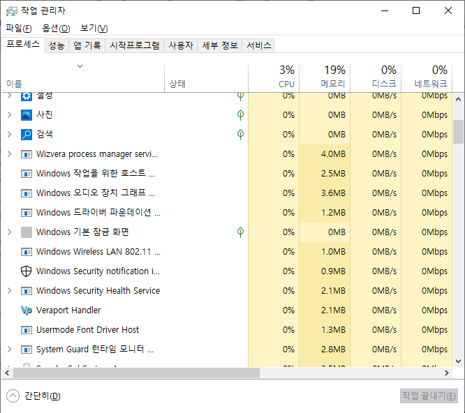Expand the Windows Security Health Service group
This screenshot has height=413, width=465.
pyautogui.click(x=10, y=291)
